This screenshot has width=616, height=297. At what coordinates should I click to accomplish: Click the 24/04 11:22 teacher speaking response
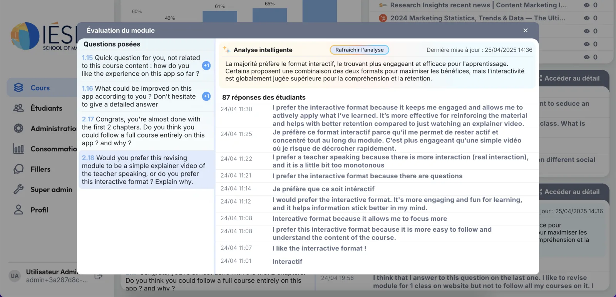(x=377, y=161)
